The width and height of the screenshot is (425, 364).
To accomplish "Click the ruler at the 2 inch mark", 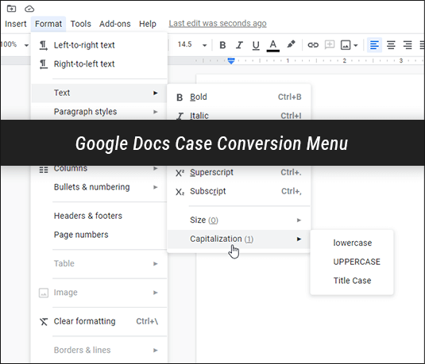I will (x=344, y=60).
